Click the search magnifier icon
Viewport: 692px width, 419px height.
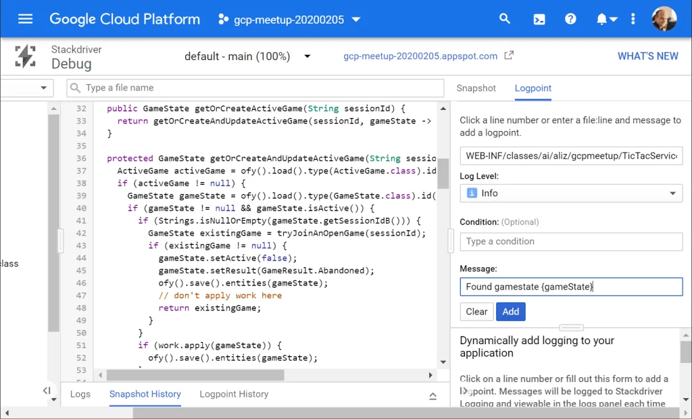pos(505,19)
